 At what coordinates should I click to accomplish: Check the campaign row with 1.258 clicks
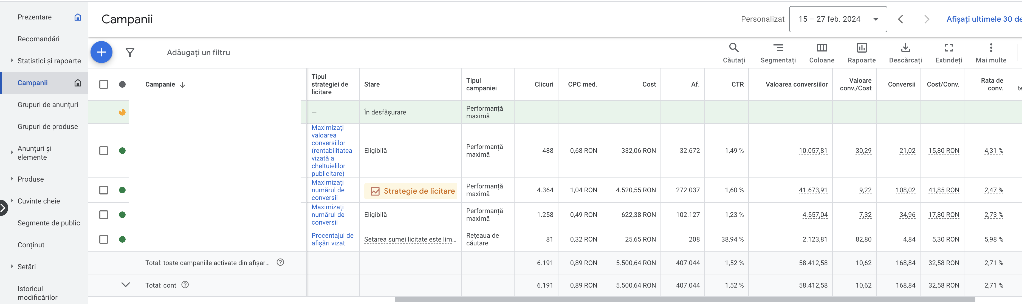point(104,214)
